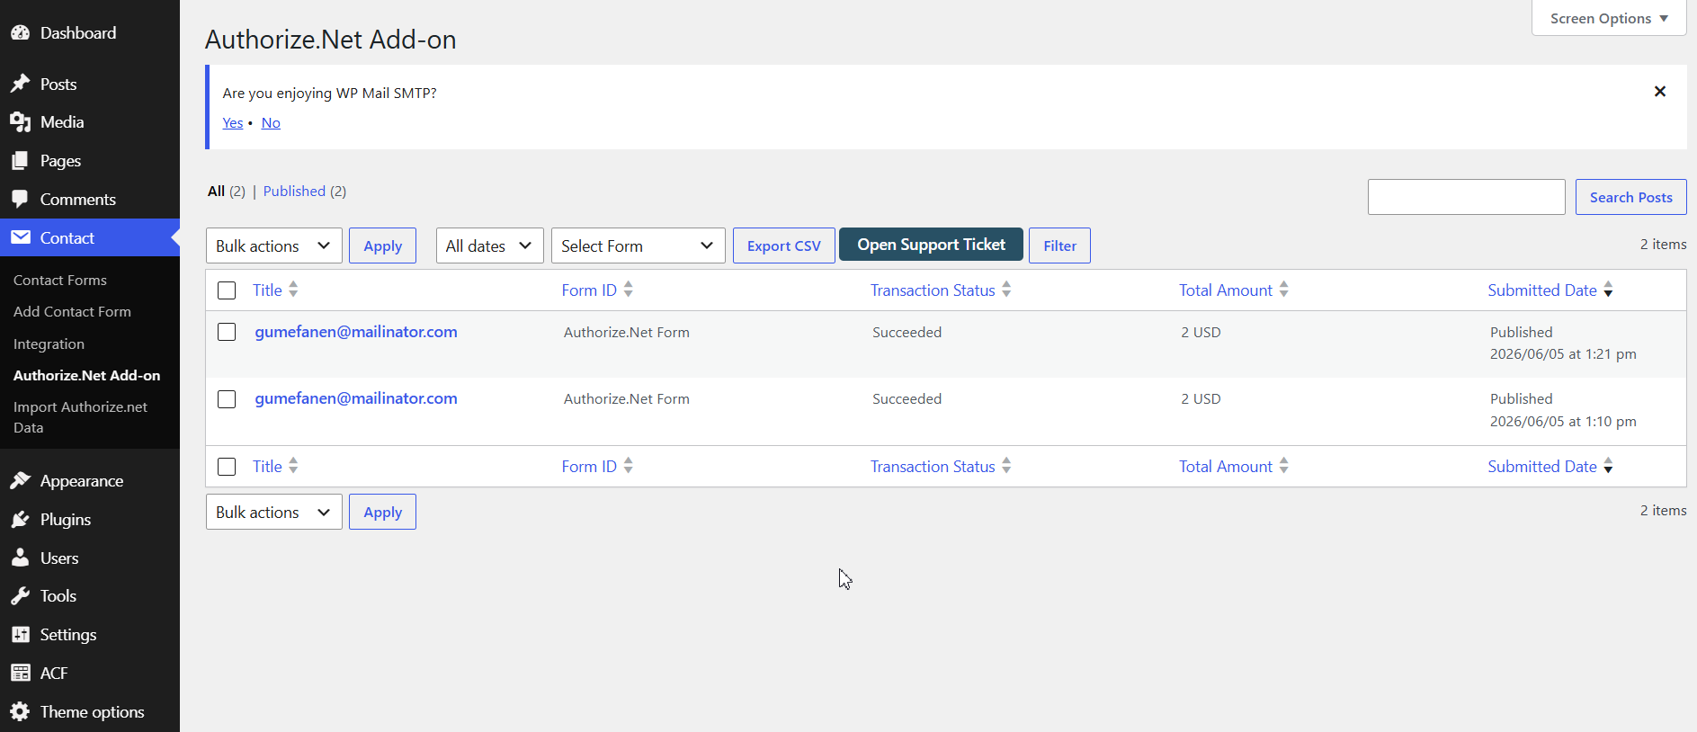Click the bottom Apply button
1697x732 pixels.
click(x=383, y=512)
